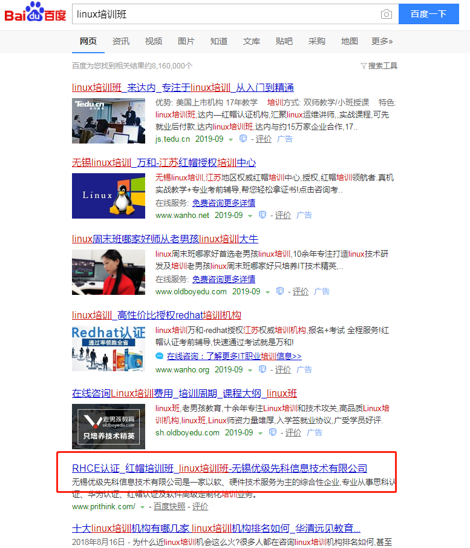Click 广告 label next to js.tedu.cn
Viewport: 470px width, 548px height.
point(284,139)
